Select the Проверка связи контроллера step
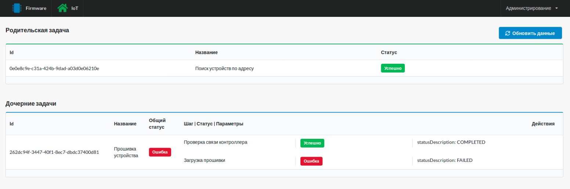The image size is (570, 189). click(215, 142)
